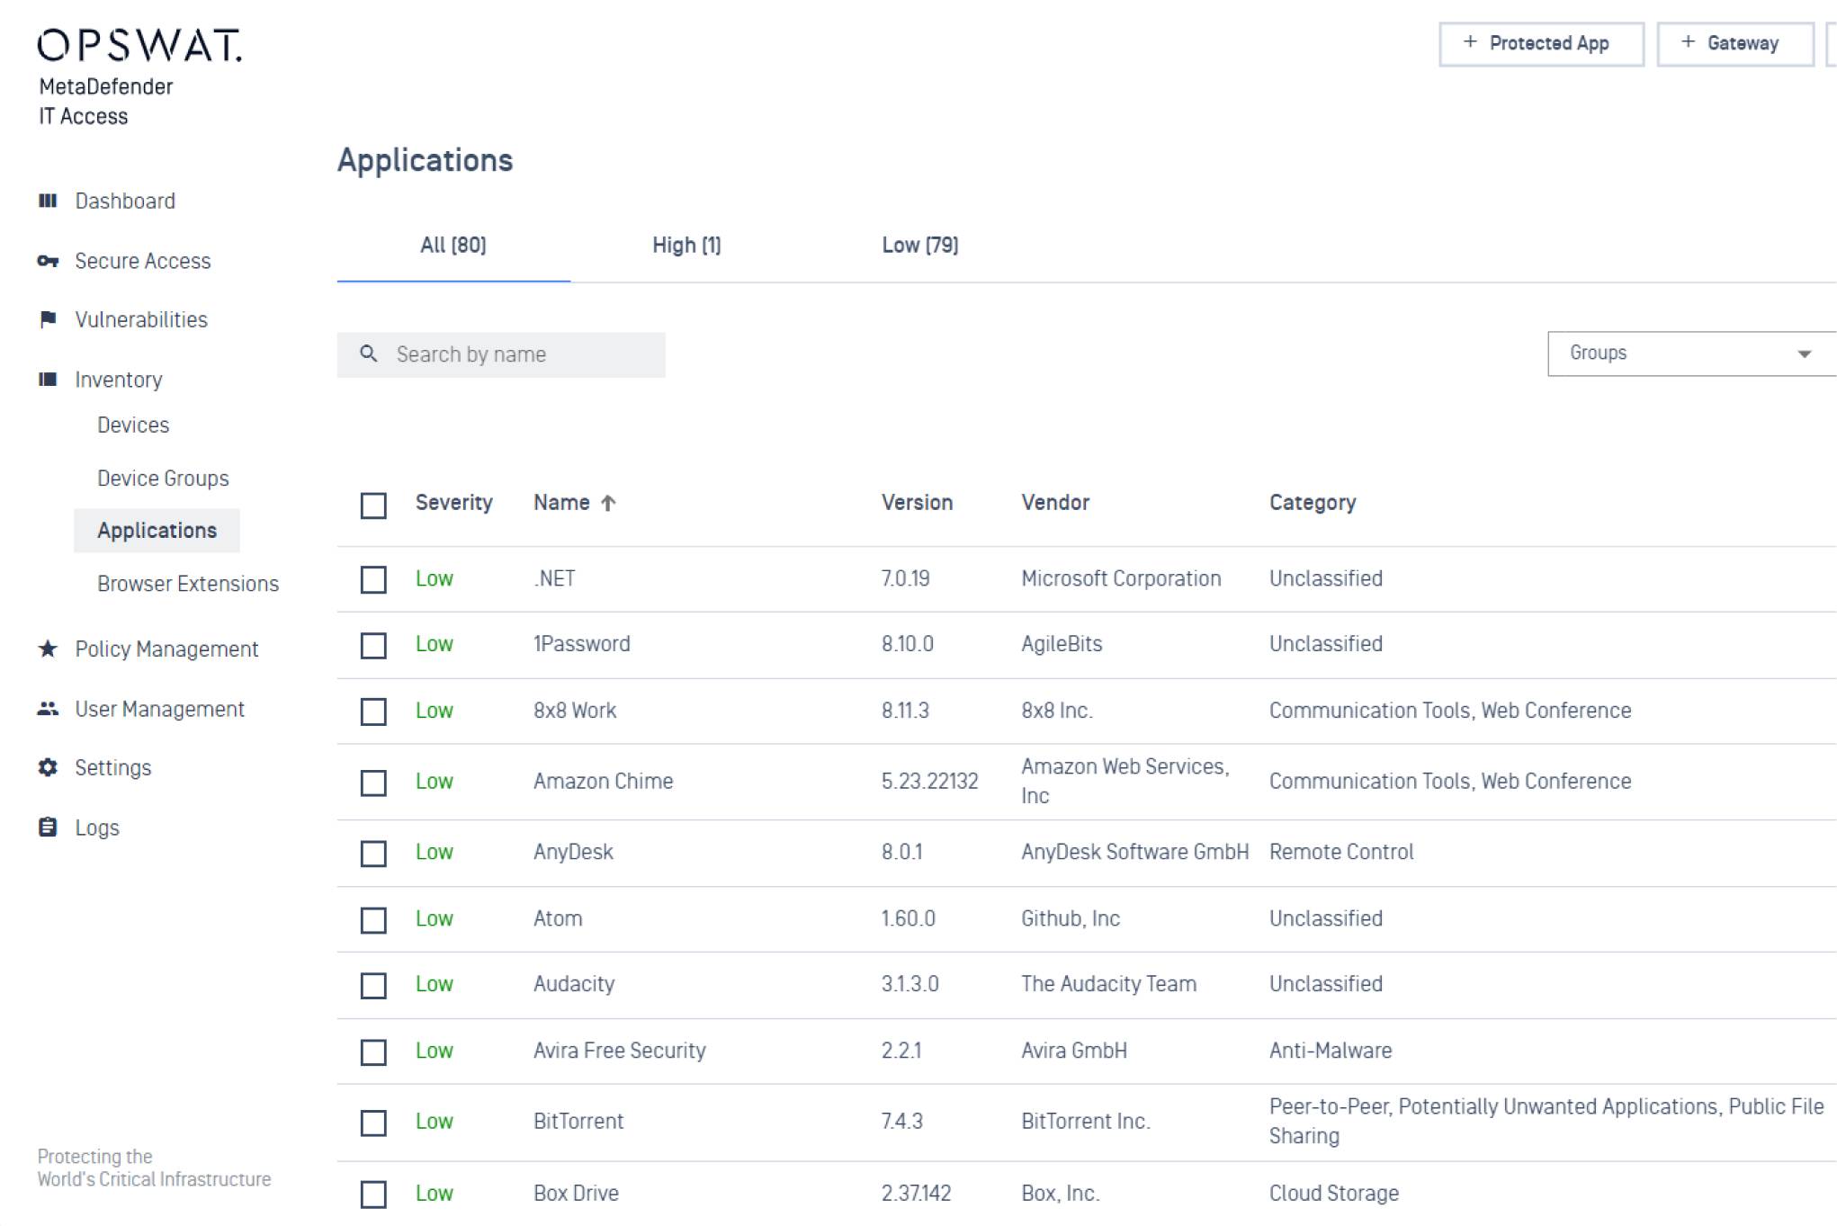Open the Groups dropdown filter
The width and height of the screenshot is (1837, 1226).
coord(1673,353)
